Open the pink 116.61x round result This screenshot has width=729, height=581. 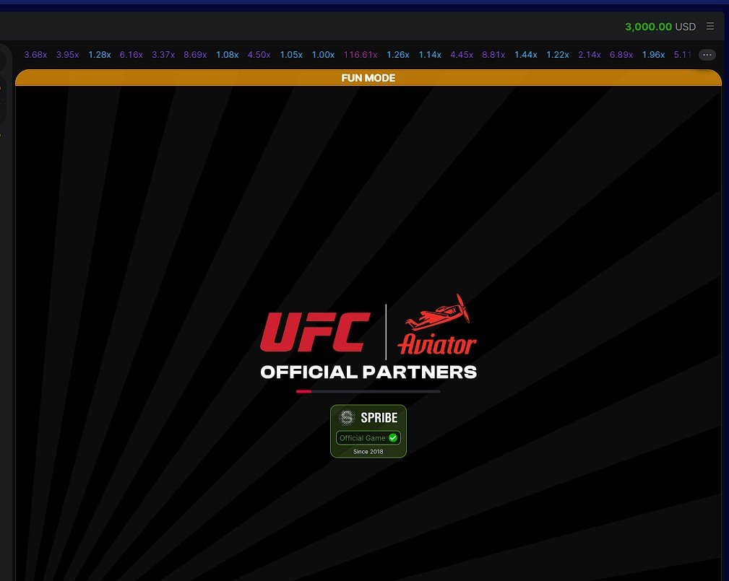tap(361, 55)
